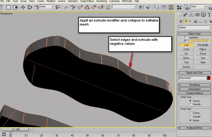Set Drag Type to Bezier
This screenshot has width=212, height=137.
190,120
